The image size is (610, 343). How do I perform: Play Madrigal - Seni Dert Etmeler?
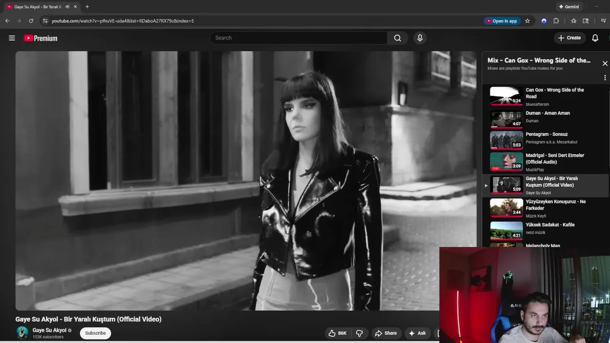(546, 161)
